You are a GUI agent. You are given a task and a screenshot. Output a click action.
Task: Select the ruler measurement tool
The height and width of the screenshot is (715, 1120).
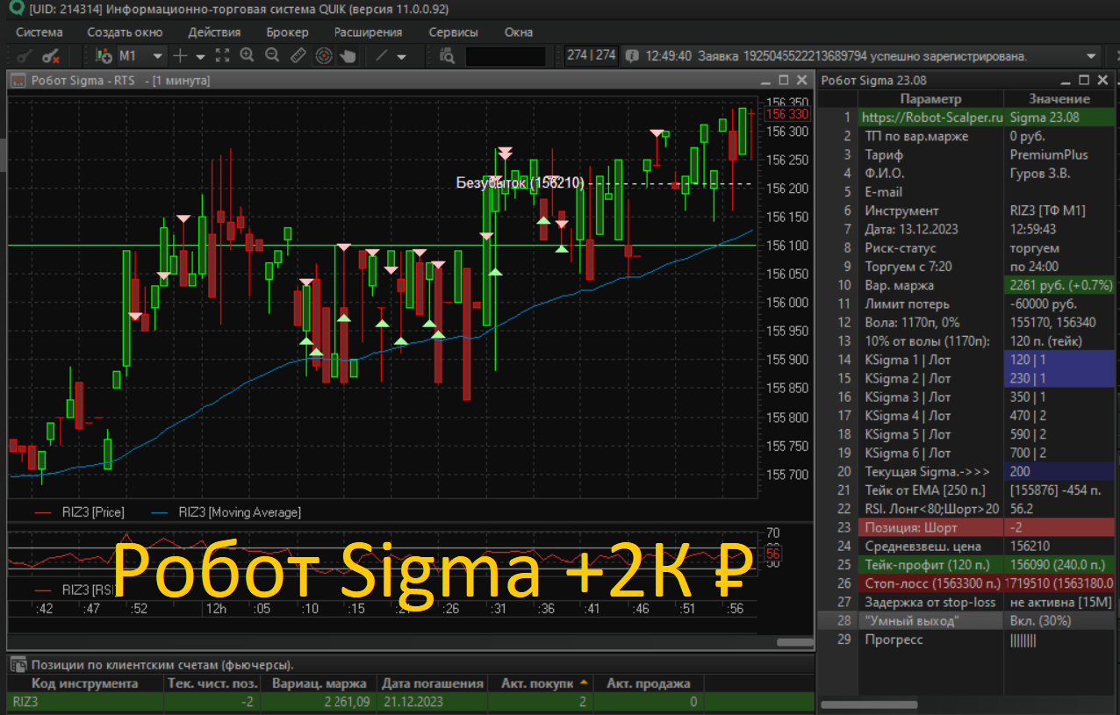pos(298,55)
